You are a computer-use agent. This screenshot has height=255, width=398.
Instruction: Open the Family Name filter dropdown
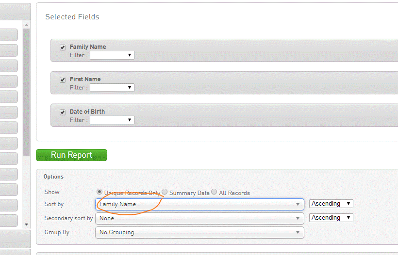(112, 55)
